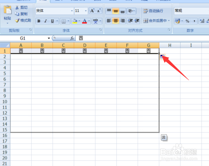Open the Paste options arrow below 粘贴
Screen dimensions: 209x166
click(x=7, y=23)
